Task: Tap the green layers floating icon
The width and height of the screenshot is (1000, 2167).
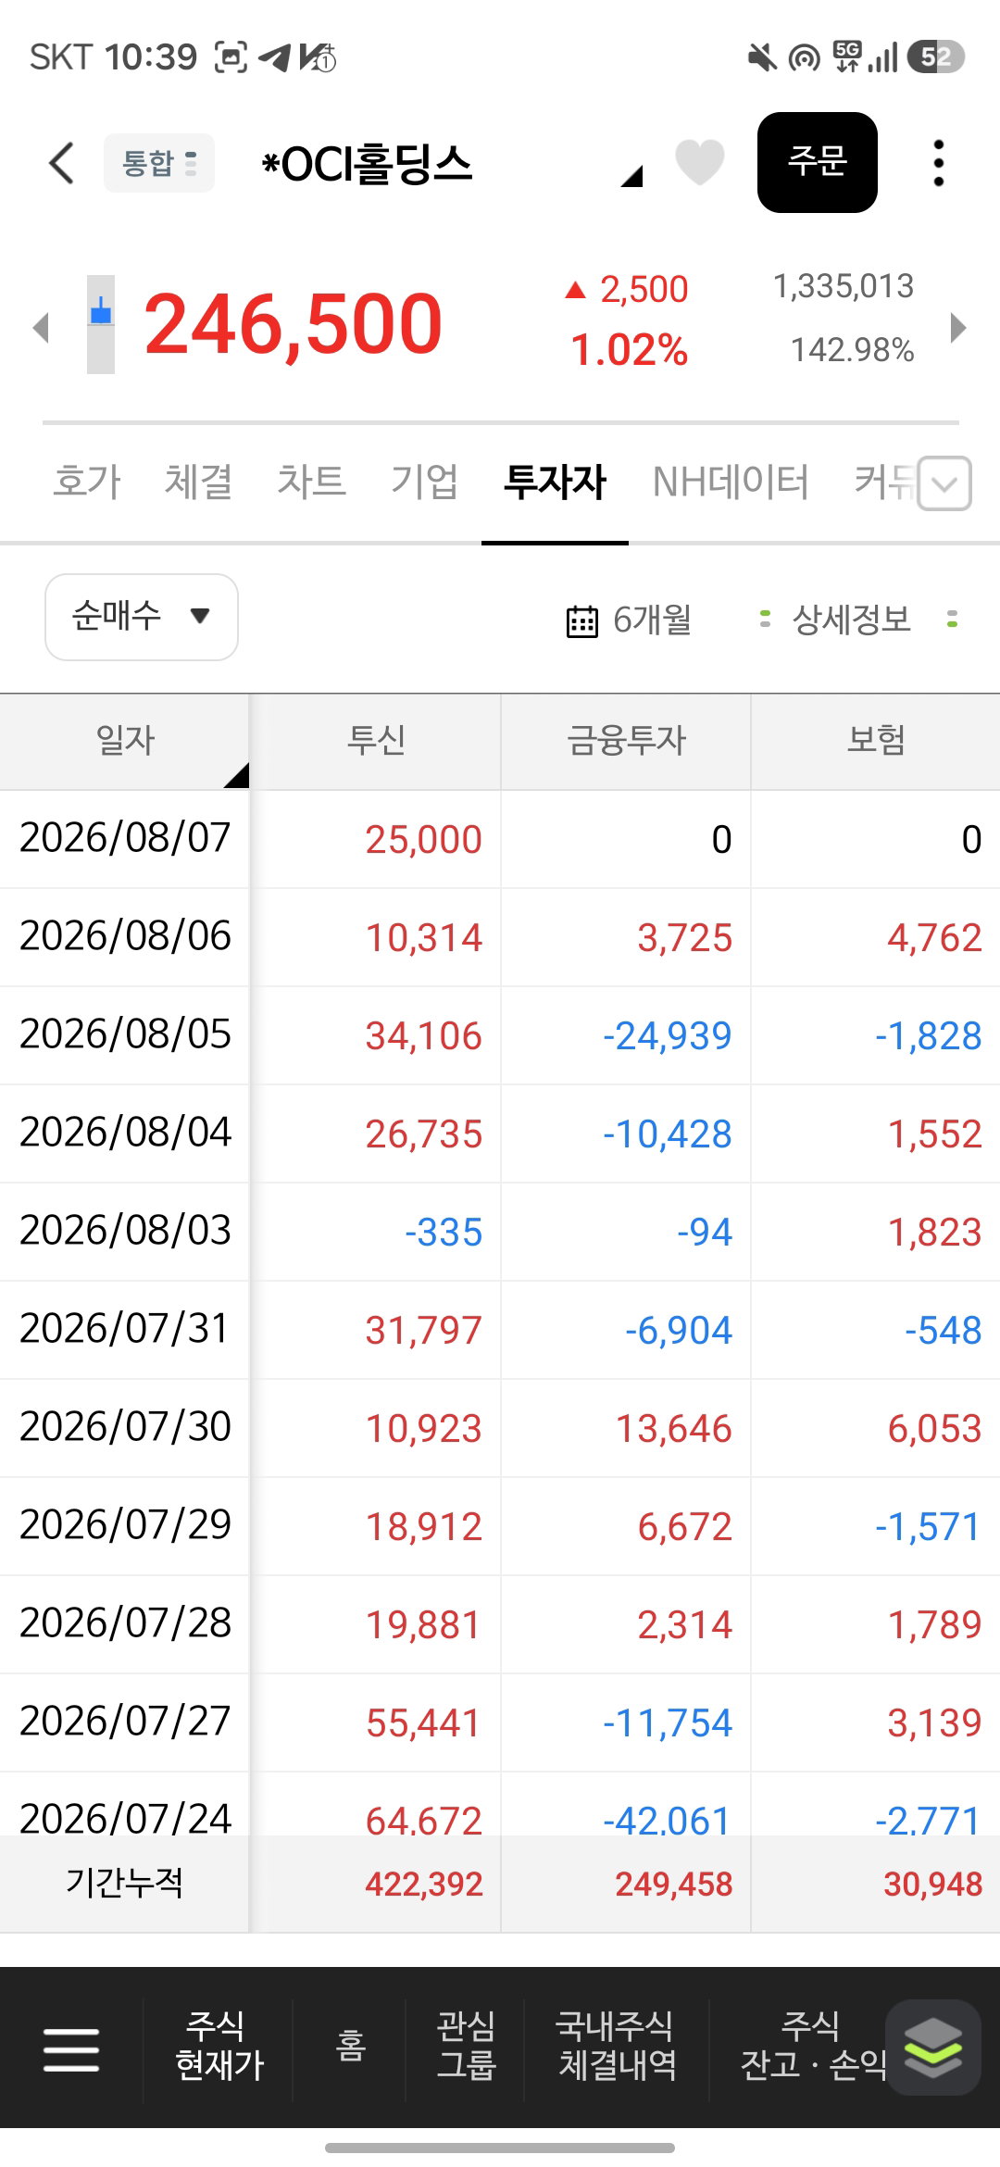Action: tap(933, 2048)
